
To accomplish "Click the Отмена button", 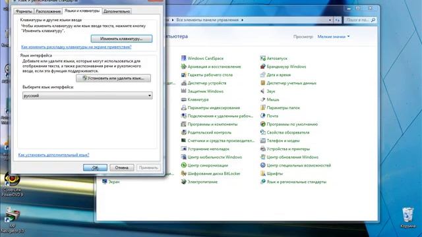I will [x=121, y=167].
